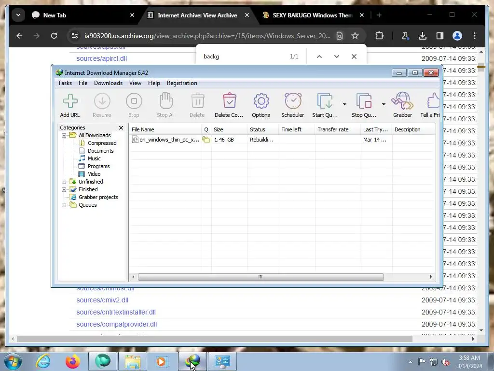Click the Stop toolbar button
Screen dimensions: 494x371
tap(134, 105)
